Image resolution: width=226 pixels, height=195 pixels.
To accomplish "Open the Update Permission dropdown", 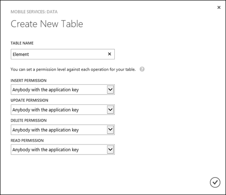I will [x=63, y=110].
